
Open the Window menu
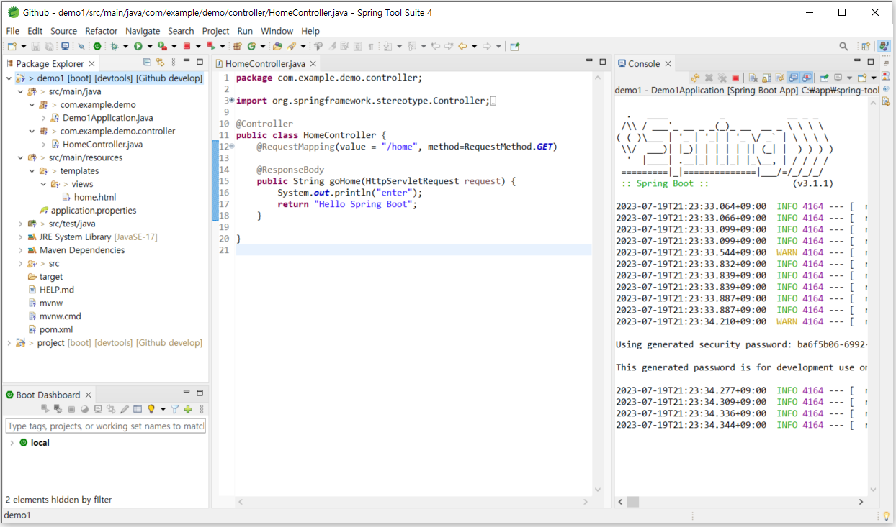(x=277, y=31)
